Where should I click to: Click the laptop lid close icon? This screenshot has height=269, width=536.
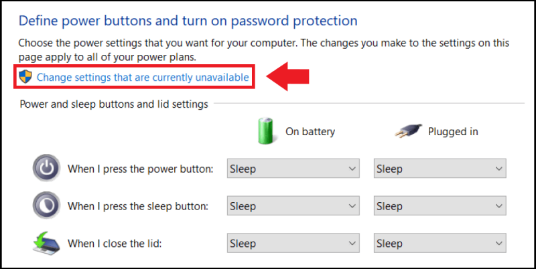(46, 244)
